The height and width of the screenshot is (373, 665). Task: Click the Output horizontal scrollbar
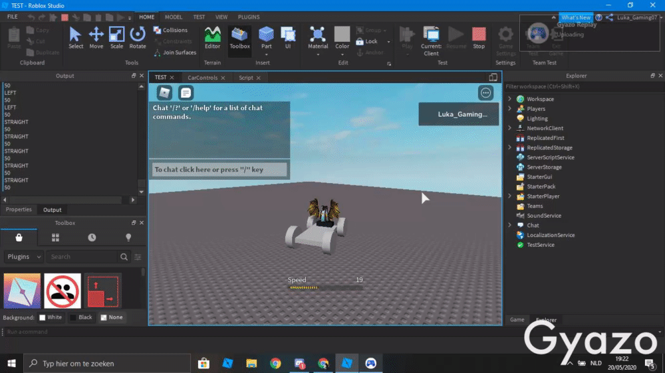68,199
